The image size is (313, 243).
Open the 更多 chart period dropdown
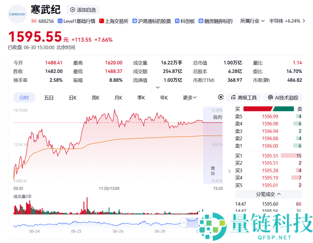190,98
